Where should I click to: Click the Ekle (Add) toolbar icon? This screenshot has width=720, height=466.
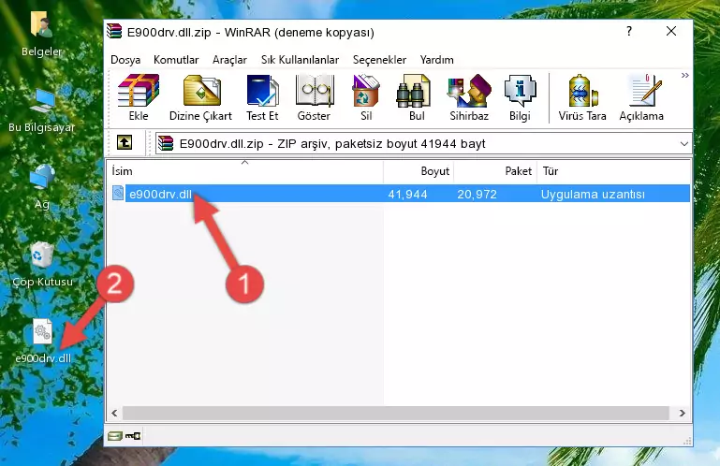click(139, 98)
